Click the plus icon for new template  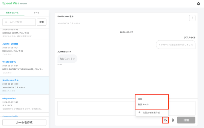(139, 112)
